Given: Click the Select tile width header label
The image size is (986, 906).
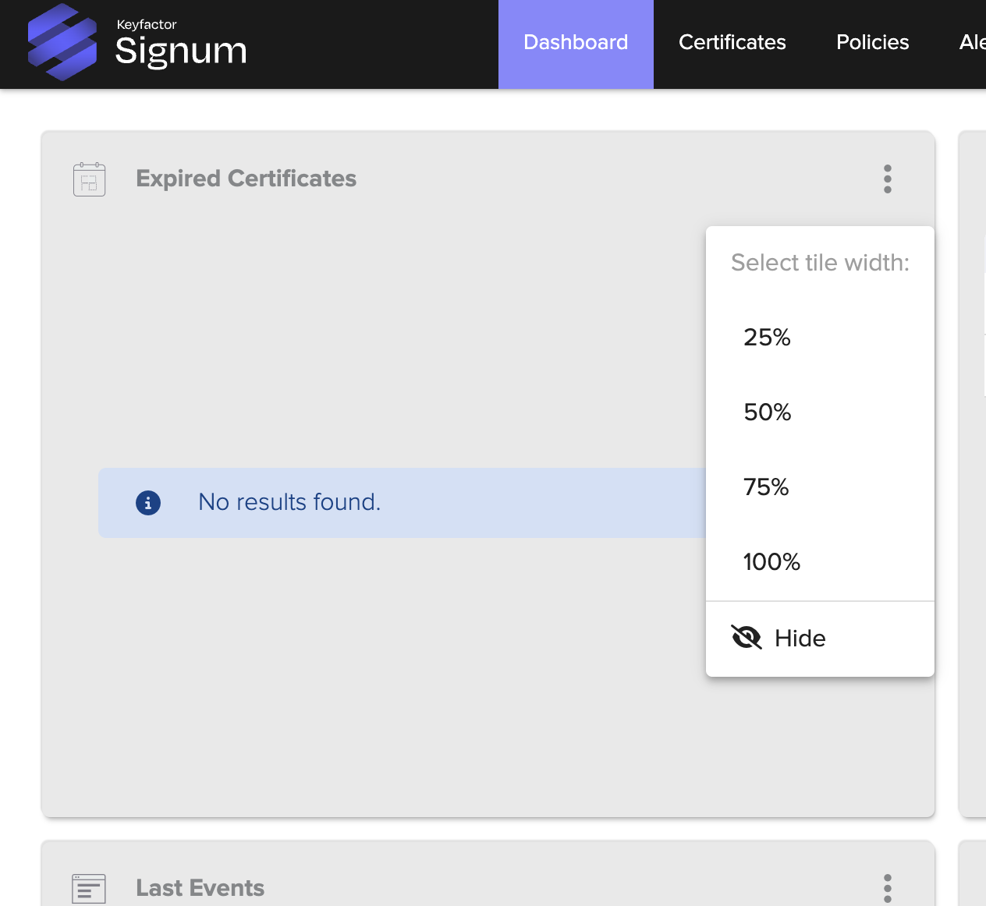Looking at the screenshot, I should [x=820, y=263].
